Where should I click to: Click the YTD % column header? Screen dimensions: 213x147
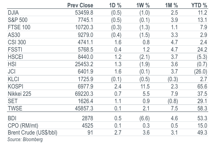pos(199,5)
